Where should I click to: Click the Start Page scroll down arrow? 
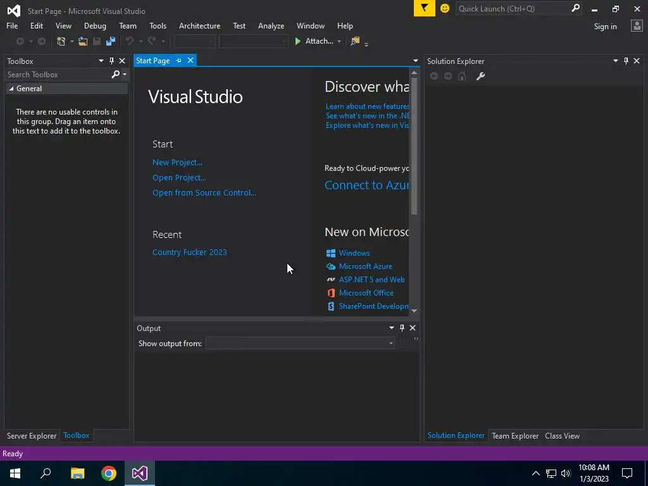coord(414,311)
